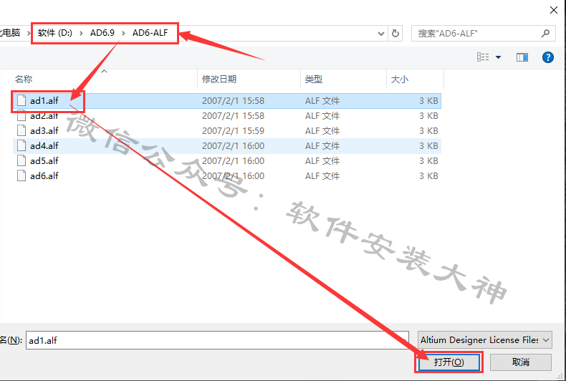Image resolution: width=566 pixels, height=381 pixels.
Task: Select the ad6.alf file icon
Action: (21, 175)
